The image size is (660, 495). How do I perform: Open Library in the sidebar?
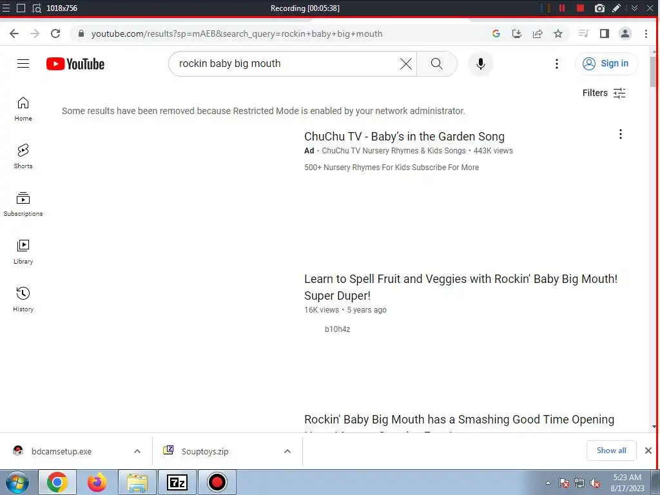(x=23, y=252)
